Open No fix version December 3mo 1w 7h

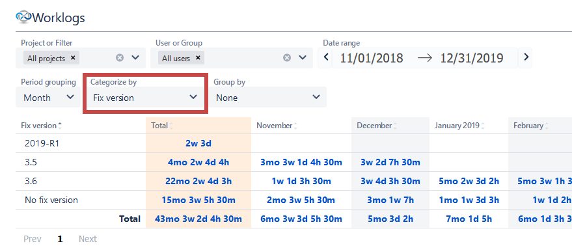pyautogui.click(x=390, y=200)
